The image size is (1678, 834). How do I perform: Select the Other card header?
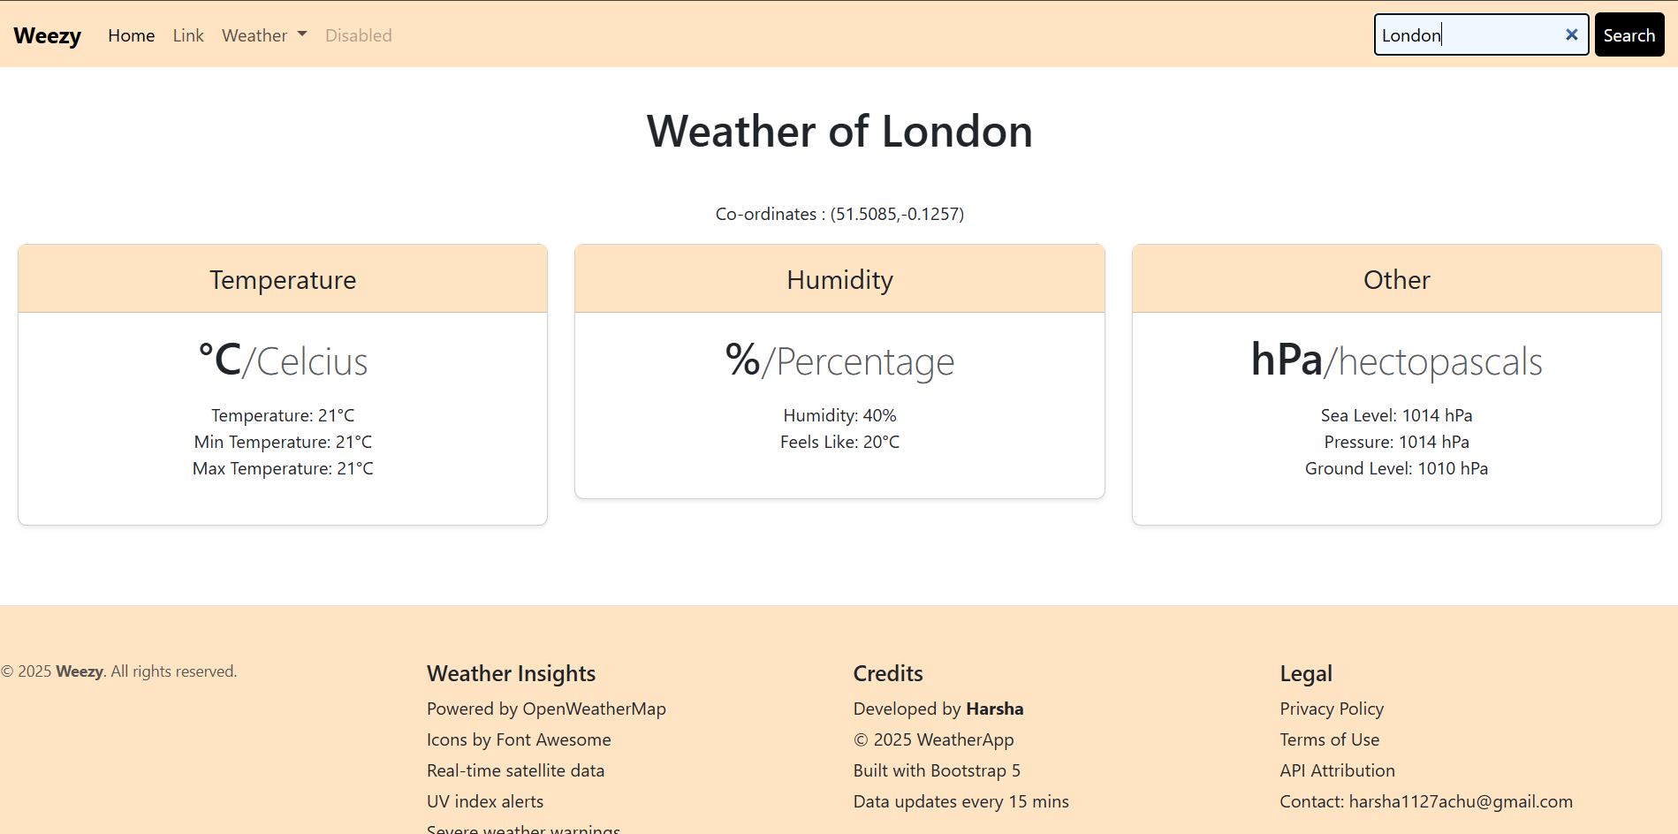(x=1397, y=279)
